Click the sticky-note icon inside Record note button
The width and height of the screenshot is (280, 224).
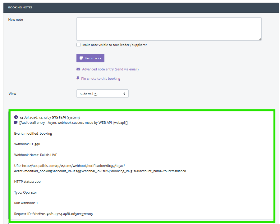pos(81,58)
